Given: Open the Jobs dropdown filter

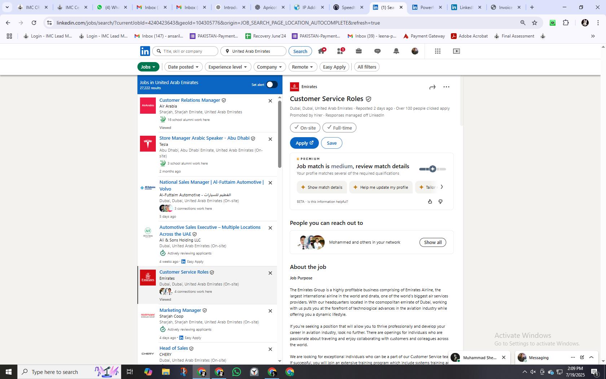Looking at the screenshot, I should point(148,67).
